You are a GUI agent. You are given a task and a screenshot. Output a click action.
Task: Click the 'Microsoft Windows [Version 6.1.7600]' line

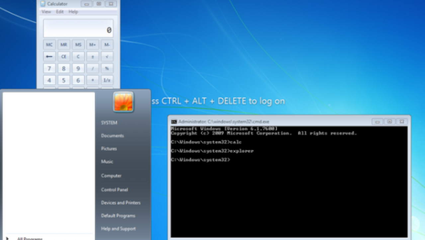pos(224,129)
